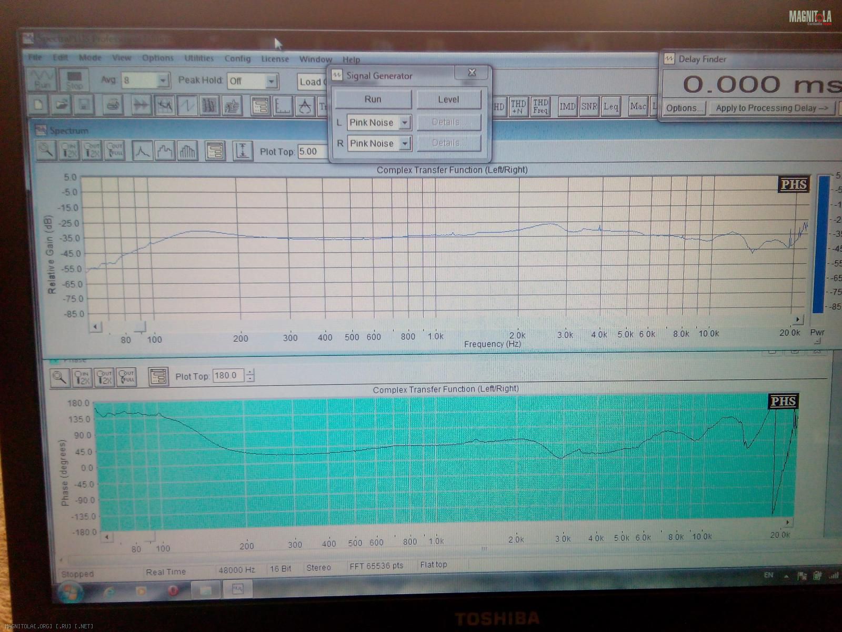Click the Run analyzer button in main toolbar
Screen dimensions: 842x632
pyautogui.click(x=41, y=80)
